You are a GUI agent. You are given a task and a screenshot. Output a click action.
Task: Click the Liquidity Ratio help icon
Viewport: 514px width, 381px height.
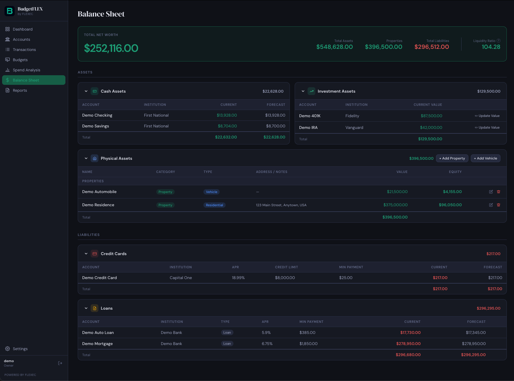498,41
